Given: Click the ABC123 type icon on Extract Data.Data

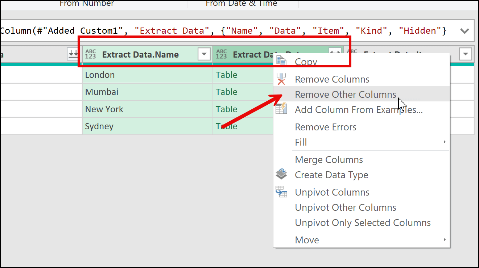Looking at the screenshot, I should 221,55.
